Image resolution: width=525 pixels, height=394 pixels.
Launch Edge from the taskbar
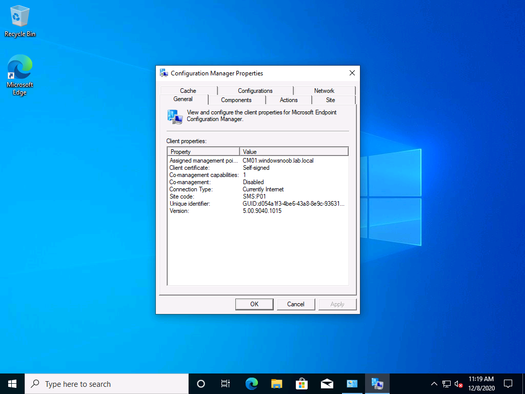coord(251,384)
